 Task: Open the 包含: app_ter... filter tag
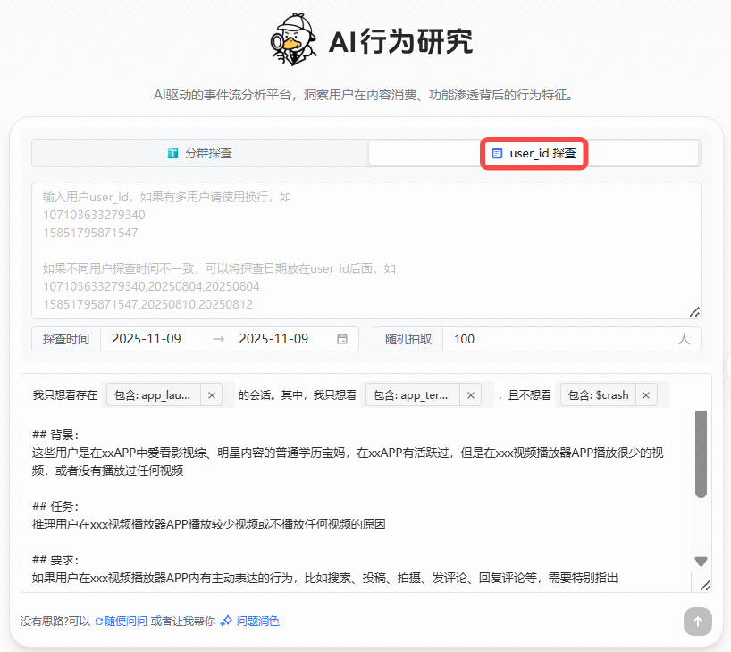413,394
